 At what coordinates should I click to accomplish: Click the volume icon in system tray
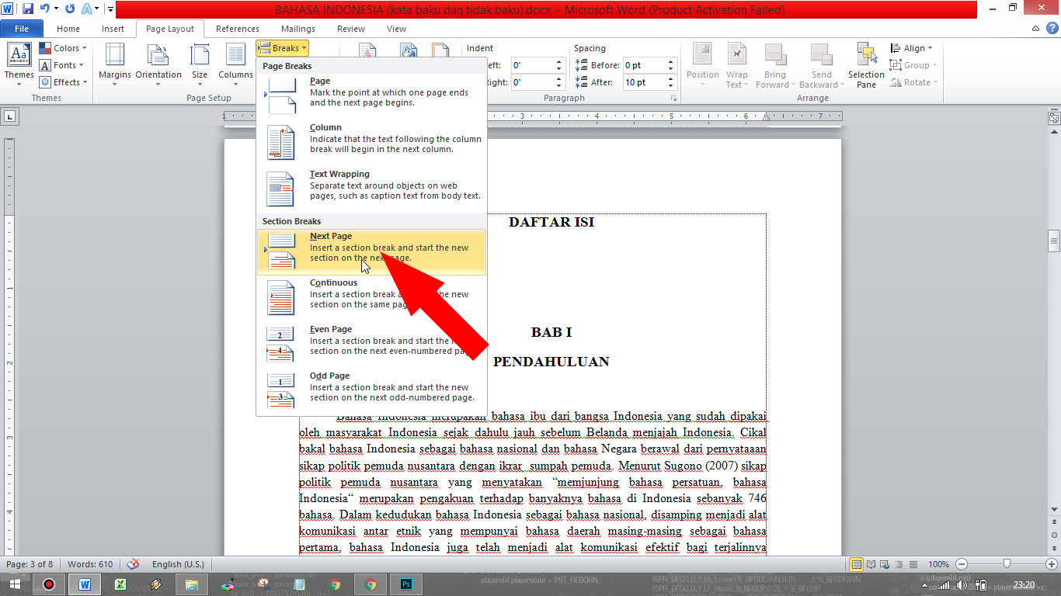tap(962, 585)
